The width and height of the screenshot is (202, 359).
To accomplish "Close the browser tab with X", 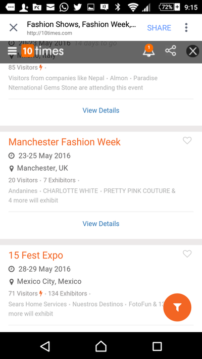I will point(13,28).
